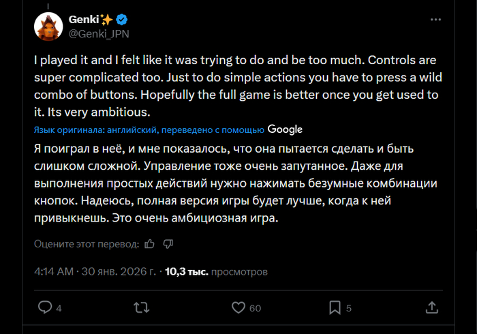This screenshot has height=334, width=477.
Task: Bookmark this tweet via the bookmark icon
Action: pos(335,307)
